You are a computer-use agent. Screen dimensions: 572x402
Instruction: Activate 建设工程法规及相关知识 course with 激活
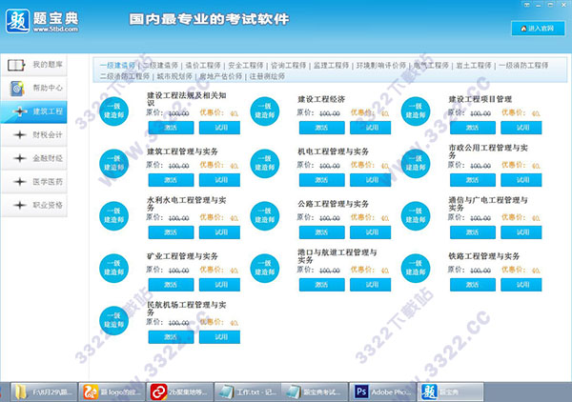pyautogui.click(x=170, y=126)
